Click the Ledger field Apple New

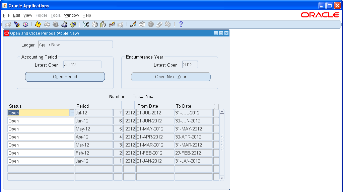pyautogui.click(x=75, y=44)
